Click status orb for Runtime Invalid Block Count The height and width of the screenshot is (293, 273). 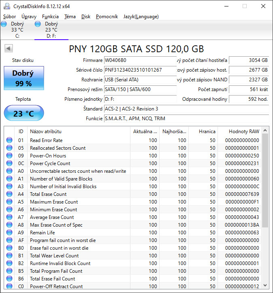9,263
